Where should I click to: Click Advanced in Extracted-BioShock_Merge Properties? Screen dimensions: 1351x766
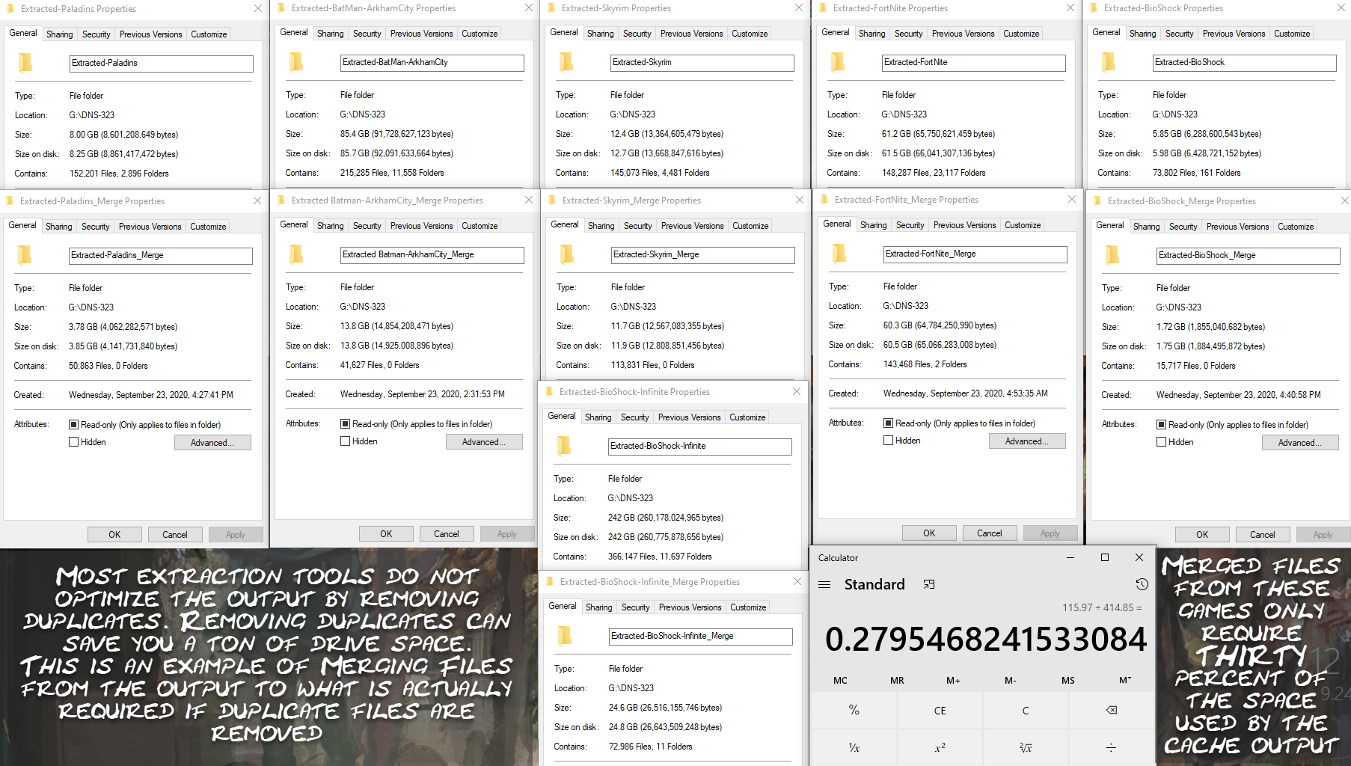(x=1300, y=443)
